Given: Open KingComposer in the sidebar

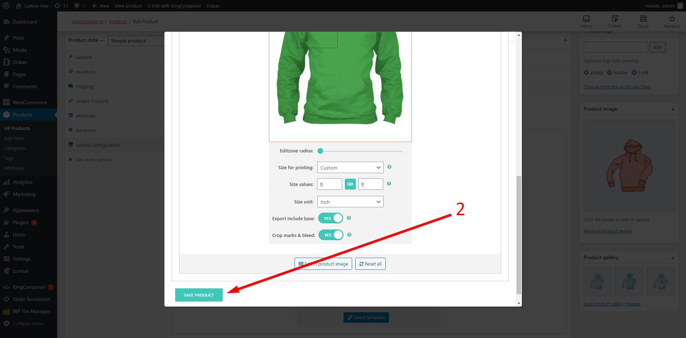Looking at the screenshot, I should point(29,287).
